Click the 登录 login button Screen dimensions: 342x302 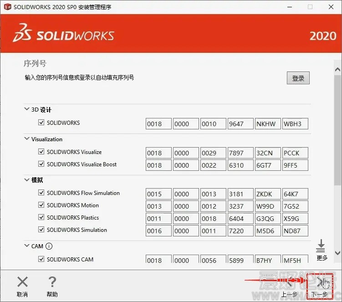point(298,78)
